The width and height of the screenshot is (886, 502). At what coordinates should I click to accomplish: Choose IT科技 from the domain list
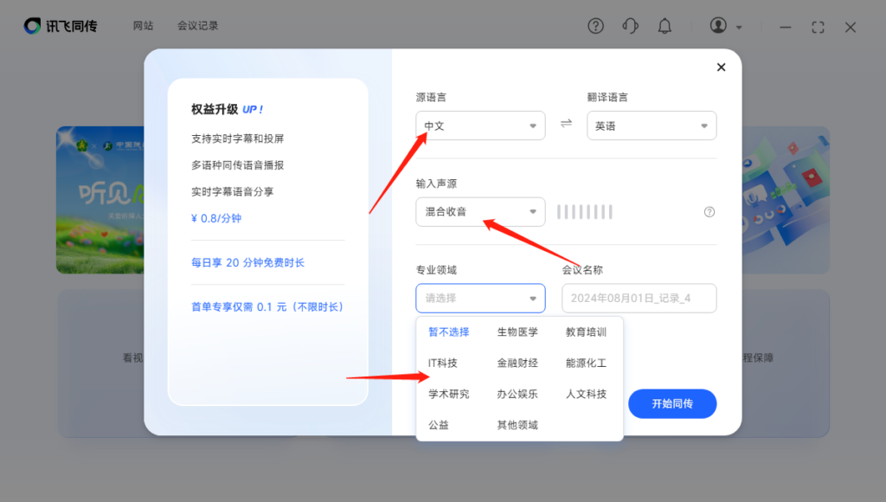[x=443, y=363]
